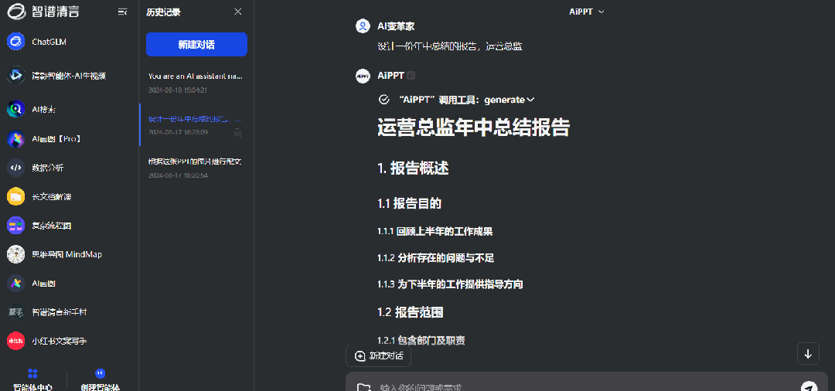Click the ChatGLM label in sidebar
The height and width of the screenshot is (391, 835).
(49, 42)
